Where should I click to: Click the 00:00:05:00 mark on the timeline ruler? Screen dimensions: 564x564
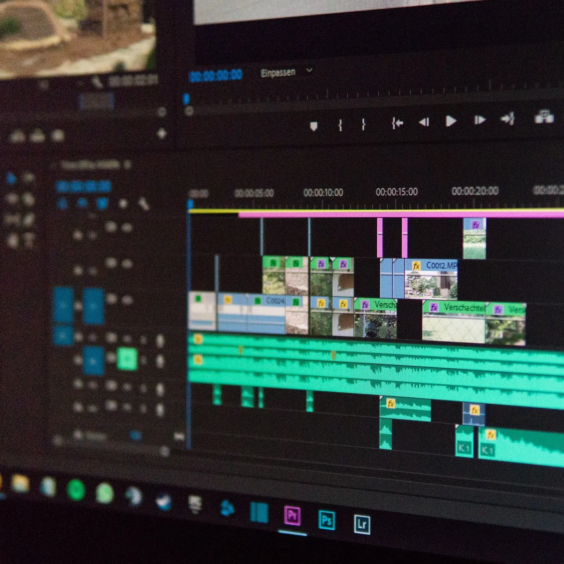coord(254,193)
